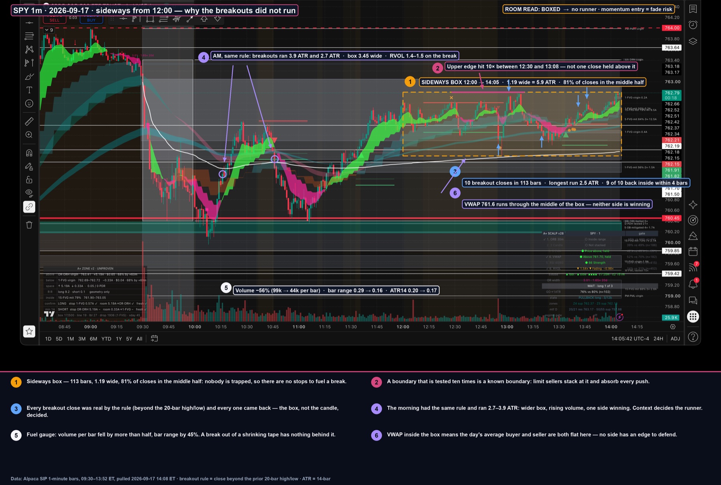Toggle stay in drawing mode
This screenshot has height=485, width=721.
click(29, 166)
